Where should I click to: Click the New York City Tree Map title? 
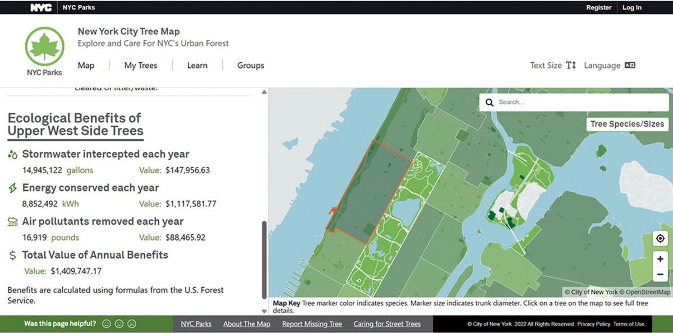[128, 31]
